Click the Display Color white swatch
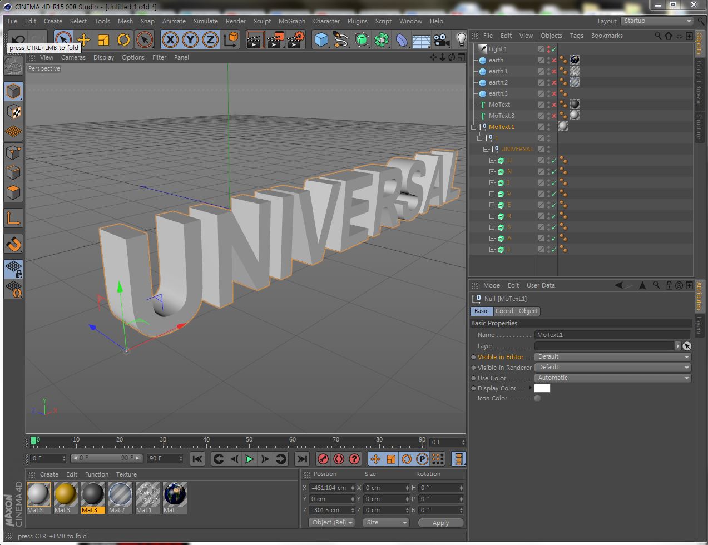The image size is (708, 545). pos(542,388)
